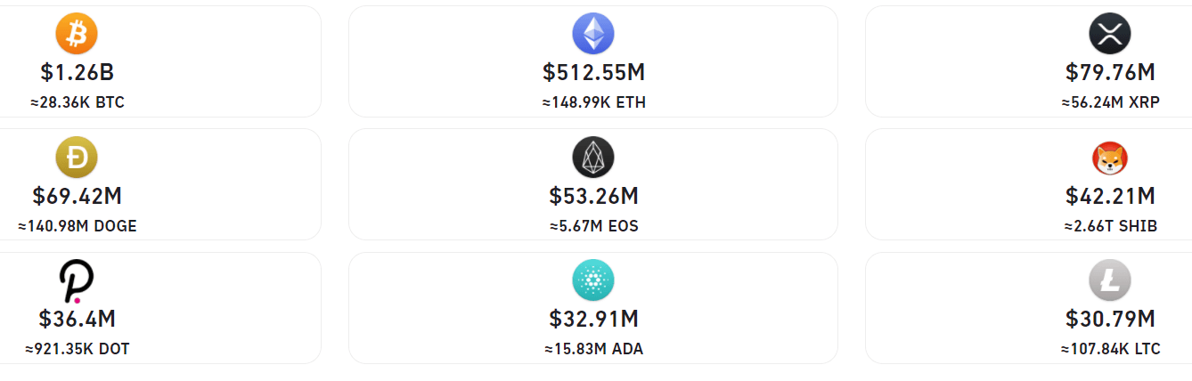Click the $79.76M XRP volume amount
The width and height of the screenshot is (1192, 381).
click(x=1110, y=72)
